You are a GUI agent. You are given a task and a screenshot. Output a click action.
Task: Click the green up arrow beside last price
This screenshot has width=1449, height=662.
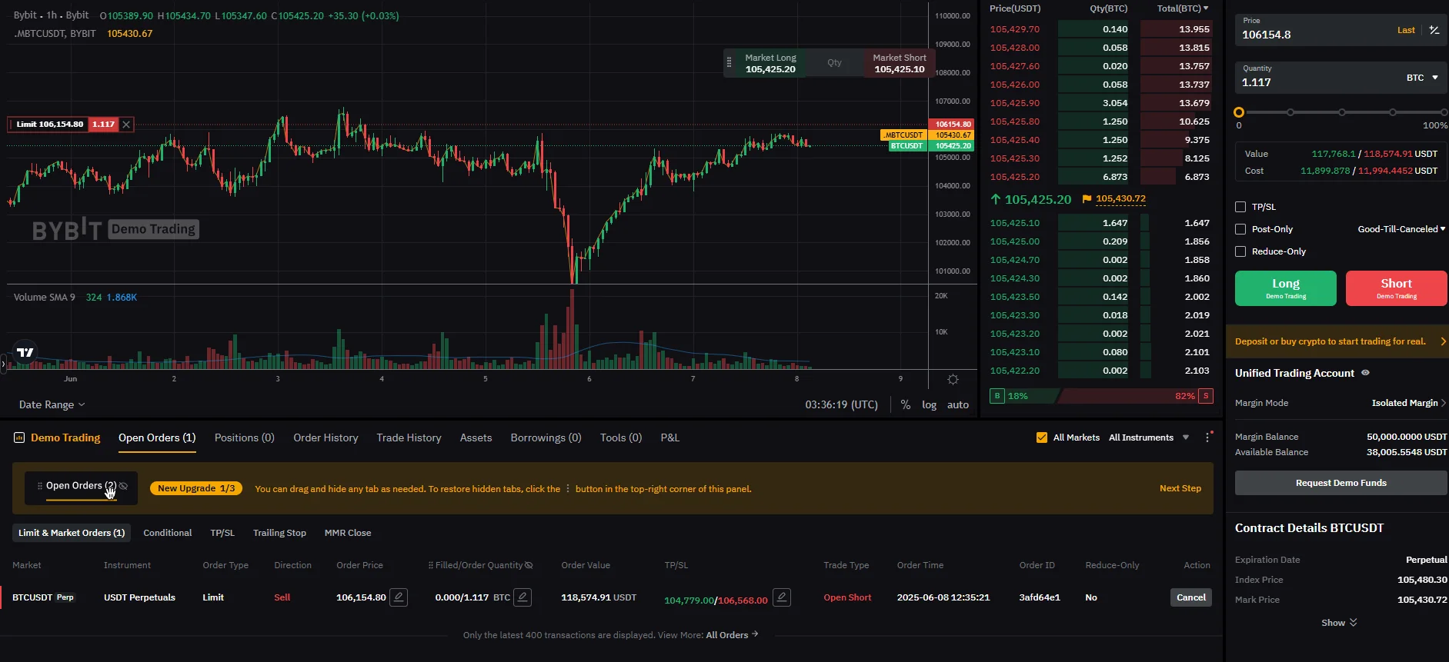(x=996, y=199)
